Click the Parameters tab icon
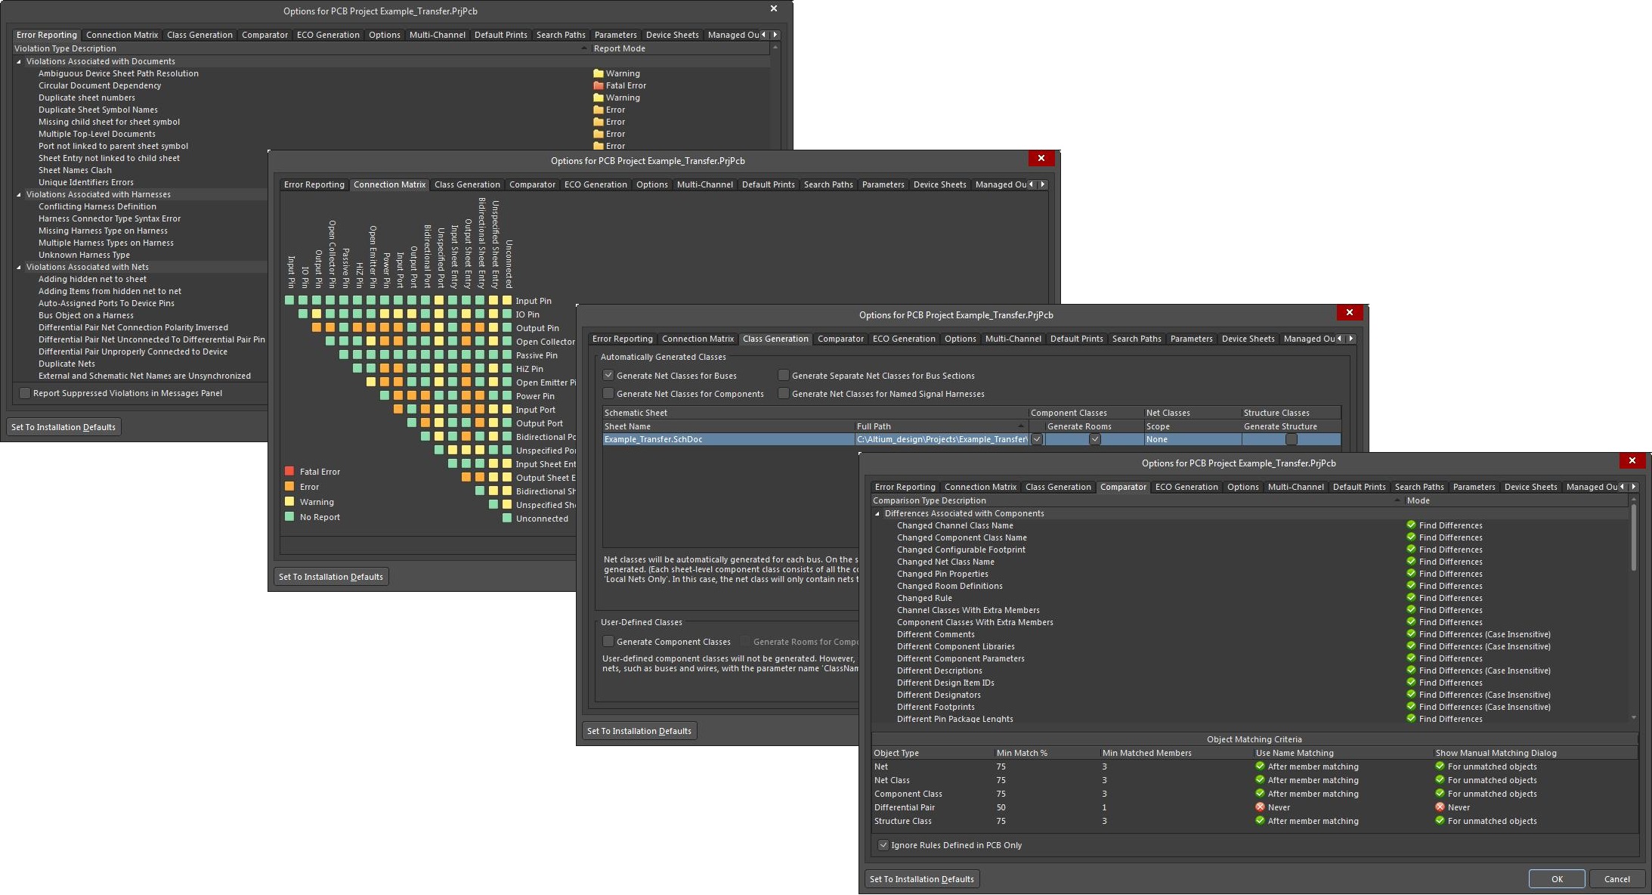 tap(1476, 489)
